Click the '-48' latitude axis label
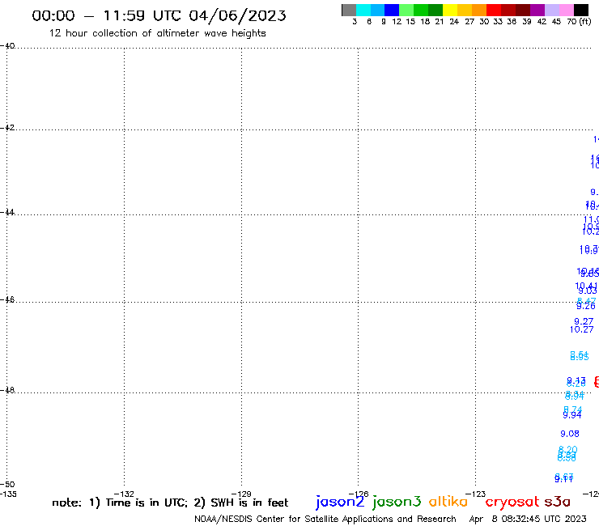 (x=7, y=390)
